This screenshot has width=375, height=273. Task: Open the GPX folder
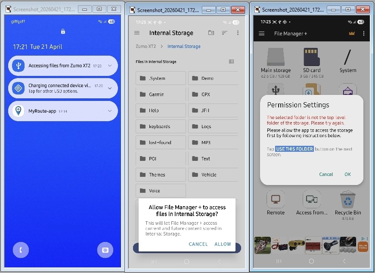pyautogui.click(x=213, y=94)
